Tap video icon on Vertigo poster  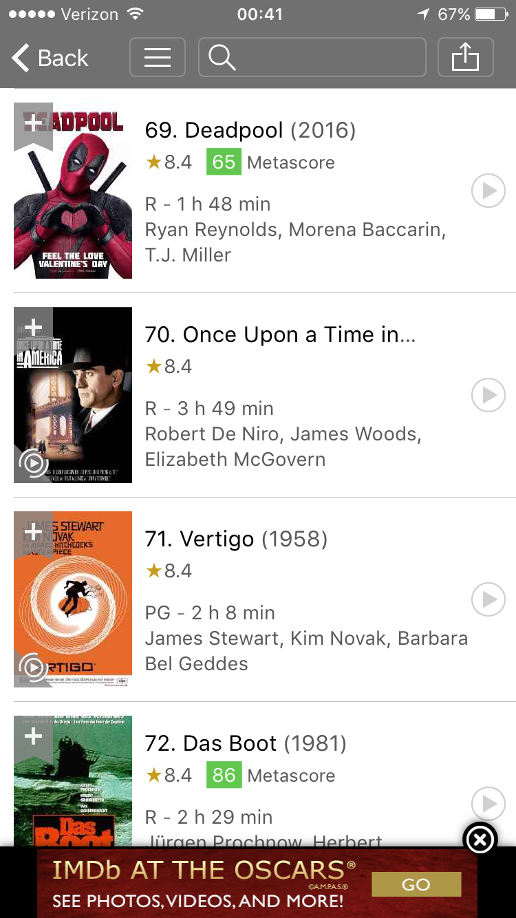pyautogui.click(x=33, y=666)
